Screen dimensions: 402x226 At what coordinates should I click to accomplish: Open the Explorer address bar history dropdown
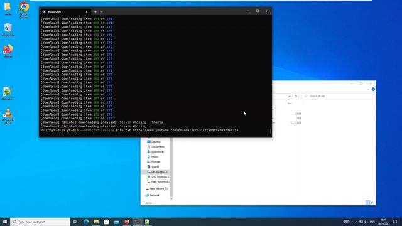290,96
